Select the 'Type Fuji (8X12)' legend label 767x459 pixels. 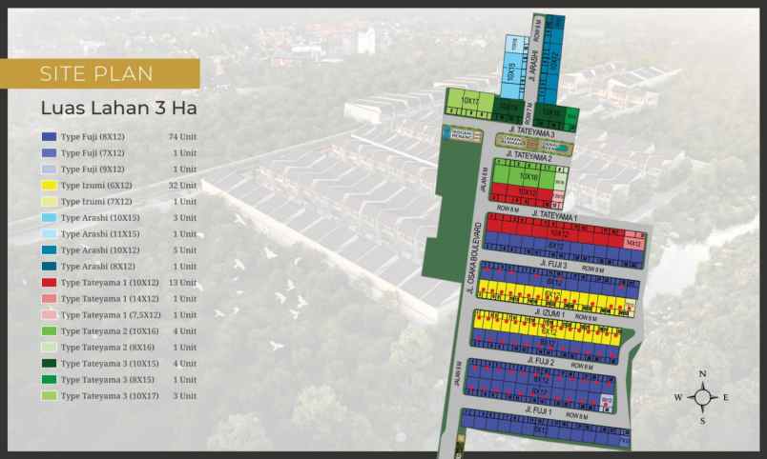(93, 137)
